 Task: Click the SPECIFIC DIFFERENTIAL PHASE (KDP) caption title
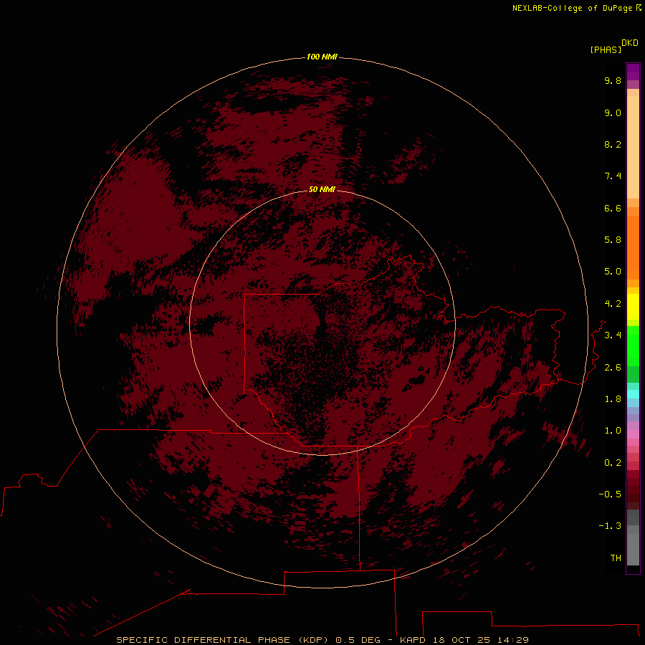pyautogui.click(x=224, y=640)
